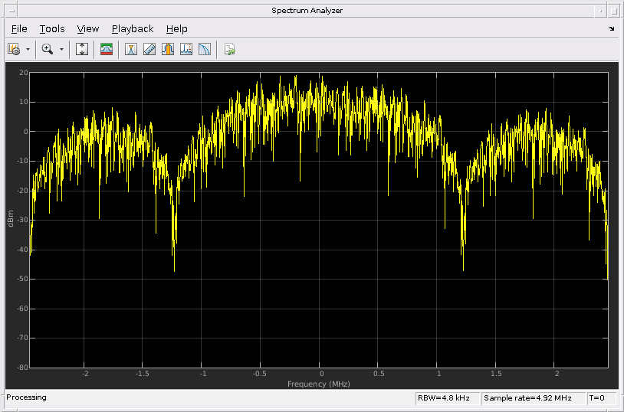
Task: Click the RBW=4.8 kHz status field
Action: [448, 398]
